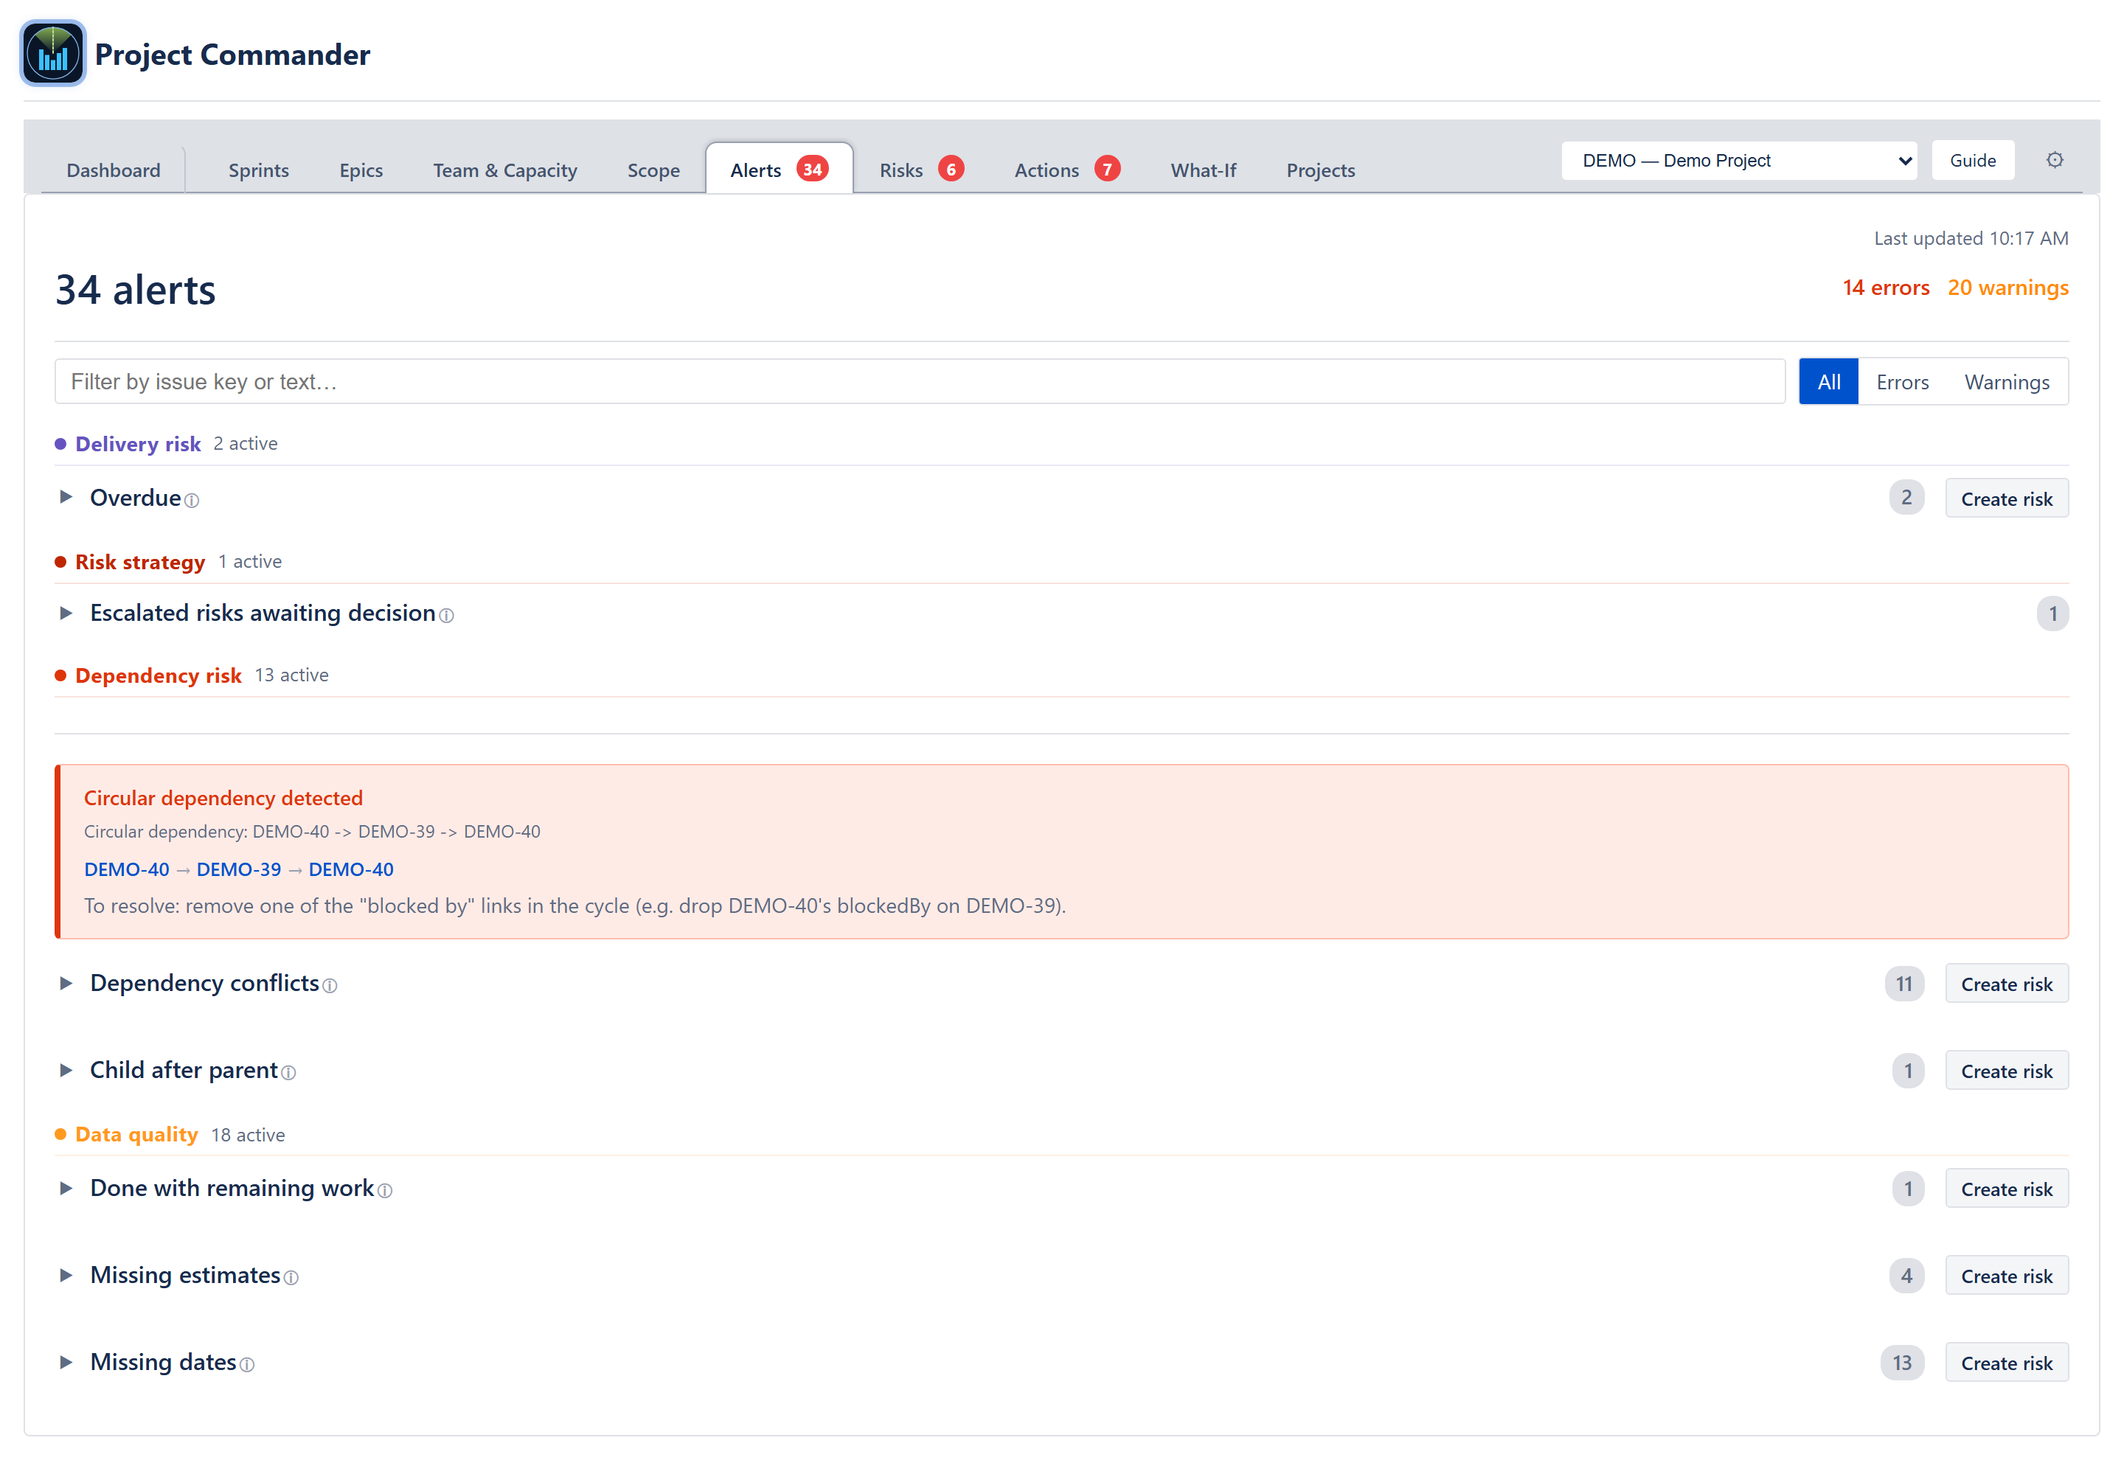Focus the Filter by issue key field
The width and height of the screenshot is (2124, 1460).
[920, 381]
